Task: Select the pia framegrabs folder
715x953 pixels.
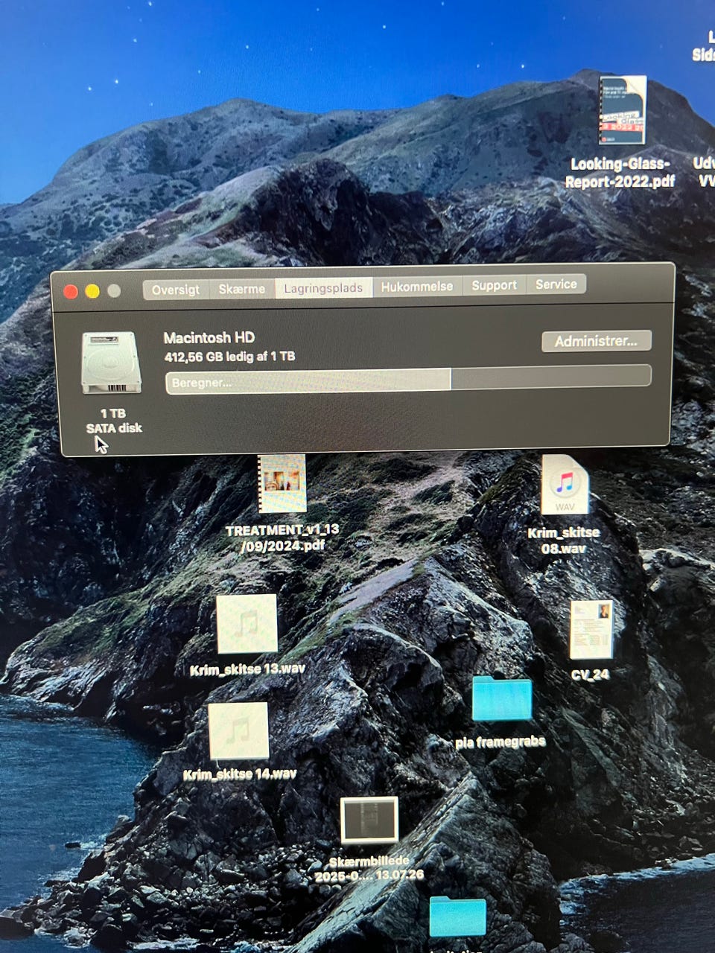Action: point(502,698)
